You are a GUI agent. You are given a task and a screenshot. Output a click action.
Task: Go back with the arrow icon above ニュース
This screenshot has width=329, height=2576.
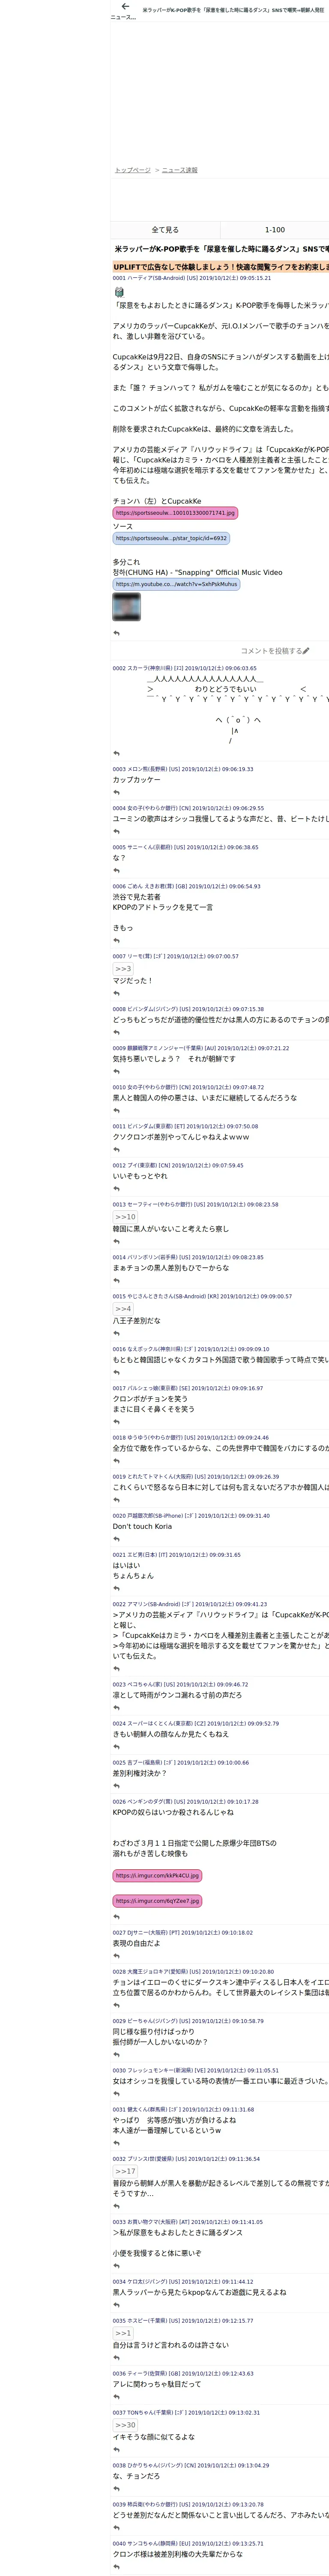[x=125, y=6]
